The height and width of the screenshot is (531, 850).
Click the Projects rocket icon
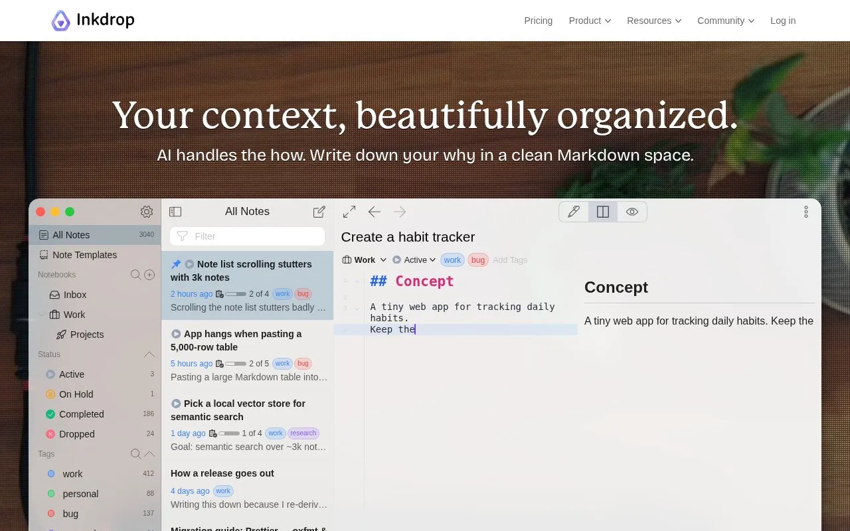click(x=61, y=335)
